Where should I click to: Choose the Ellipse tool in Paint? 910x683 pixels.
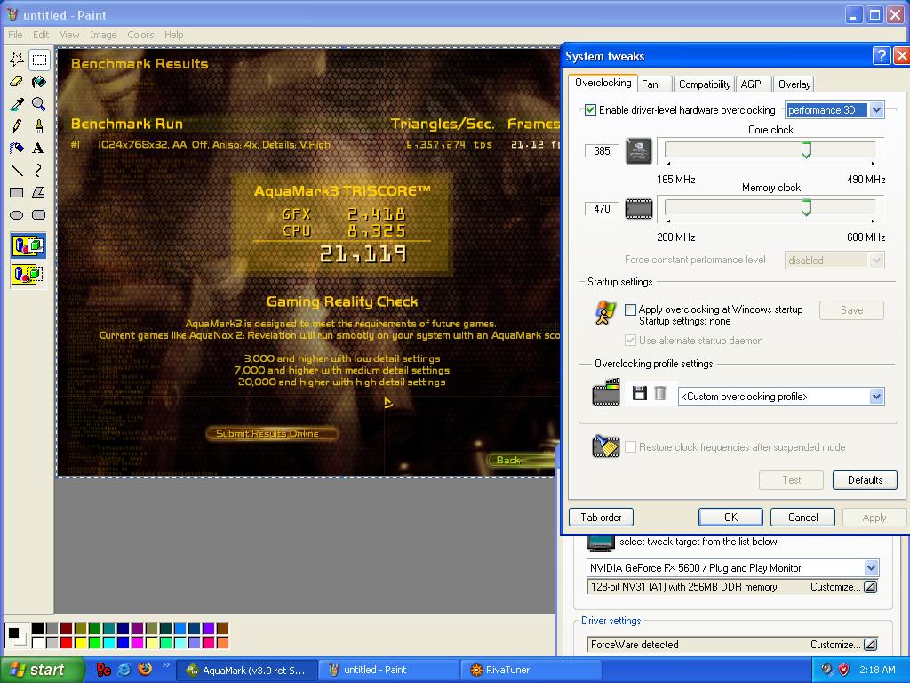coord(17,214)
